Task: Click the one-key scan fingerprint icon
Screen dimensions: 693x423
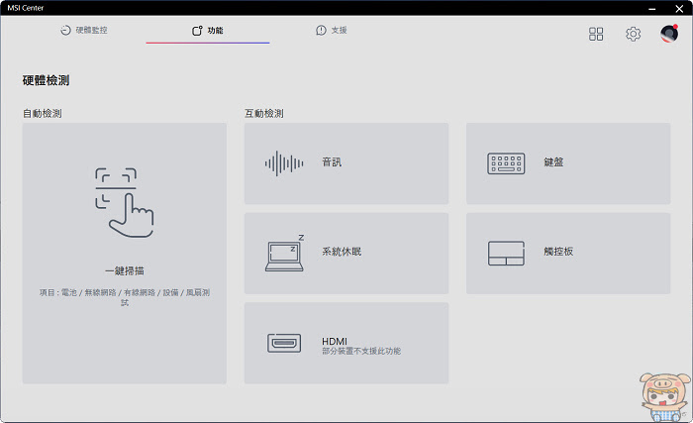Action: point(124,203)
